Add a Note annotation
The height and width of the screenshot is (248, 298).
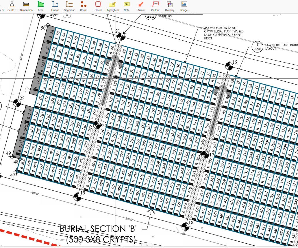click(127, 6)
